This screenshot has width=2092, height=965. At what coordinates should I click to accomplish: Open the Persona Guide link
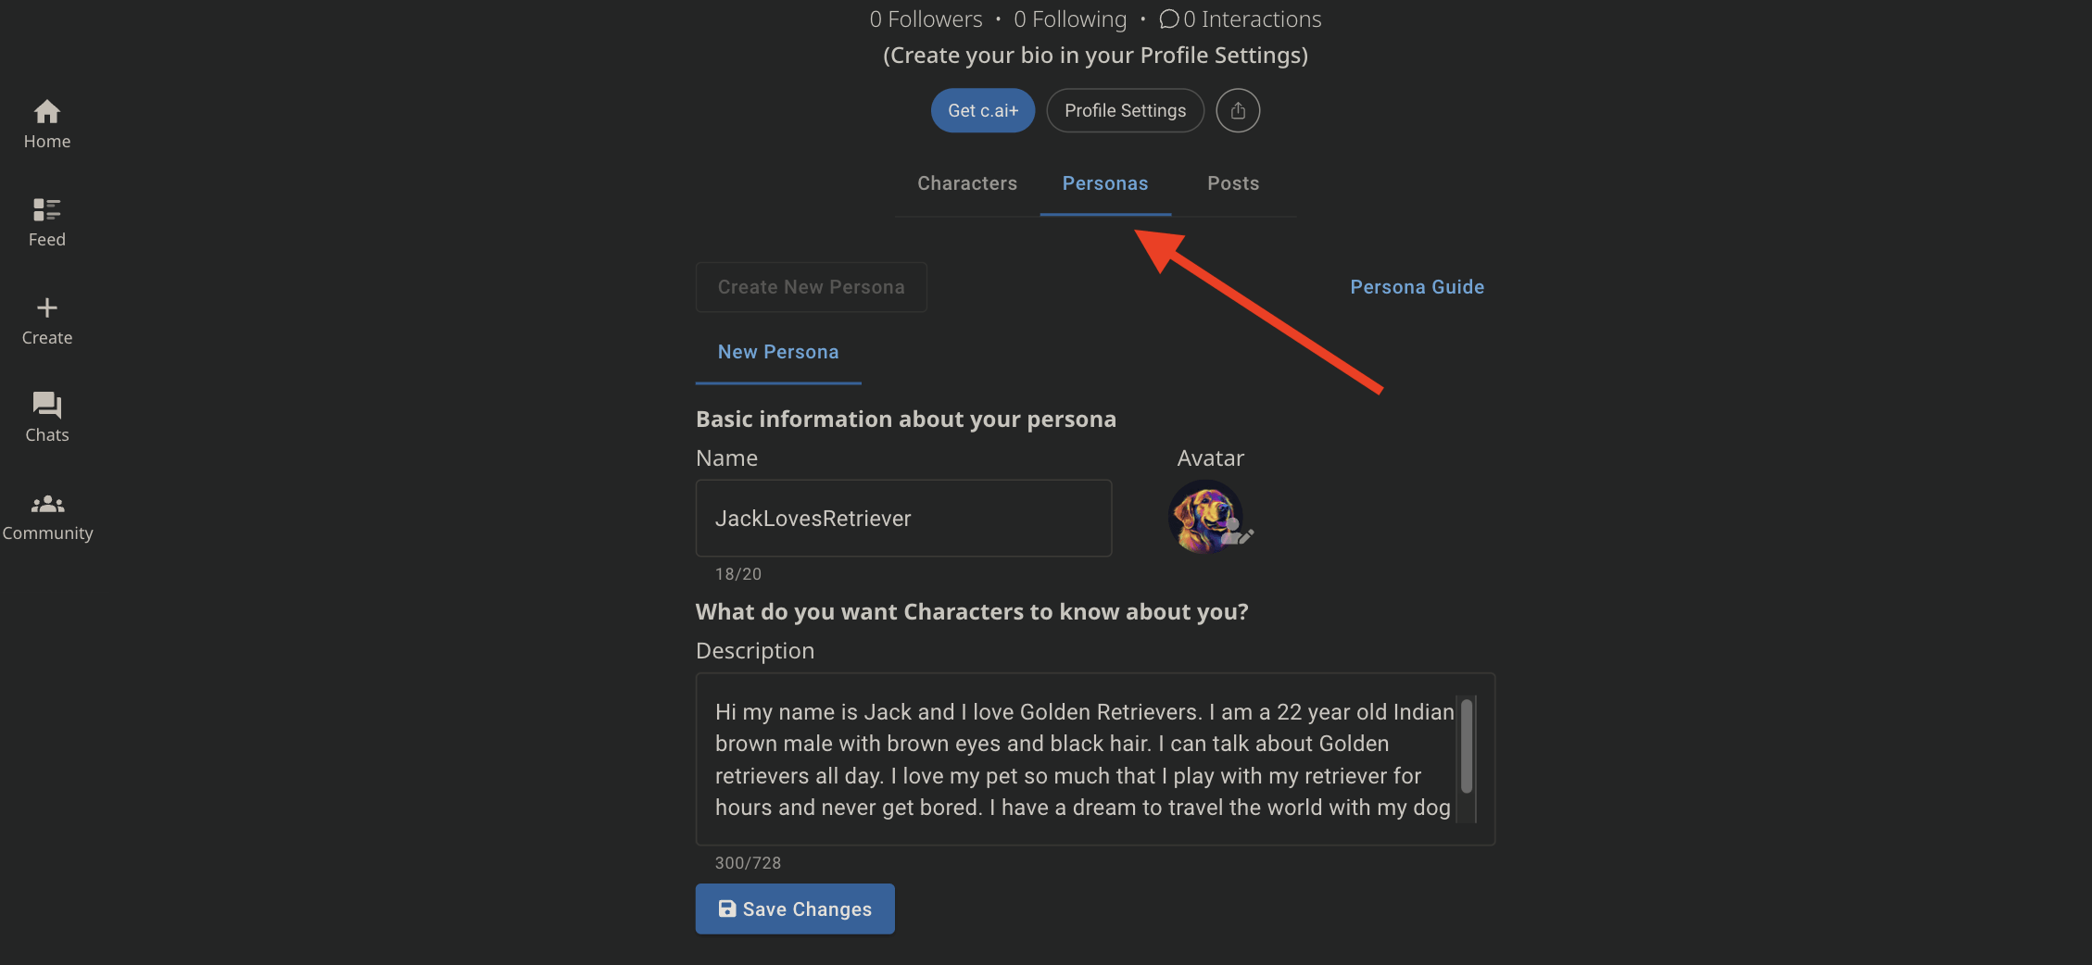point(1417,287)
